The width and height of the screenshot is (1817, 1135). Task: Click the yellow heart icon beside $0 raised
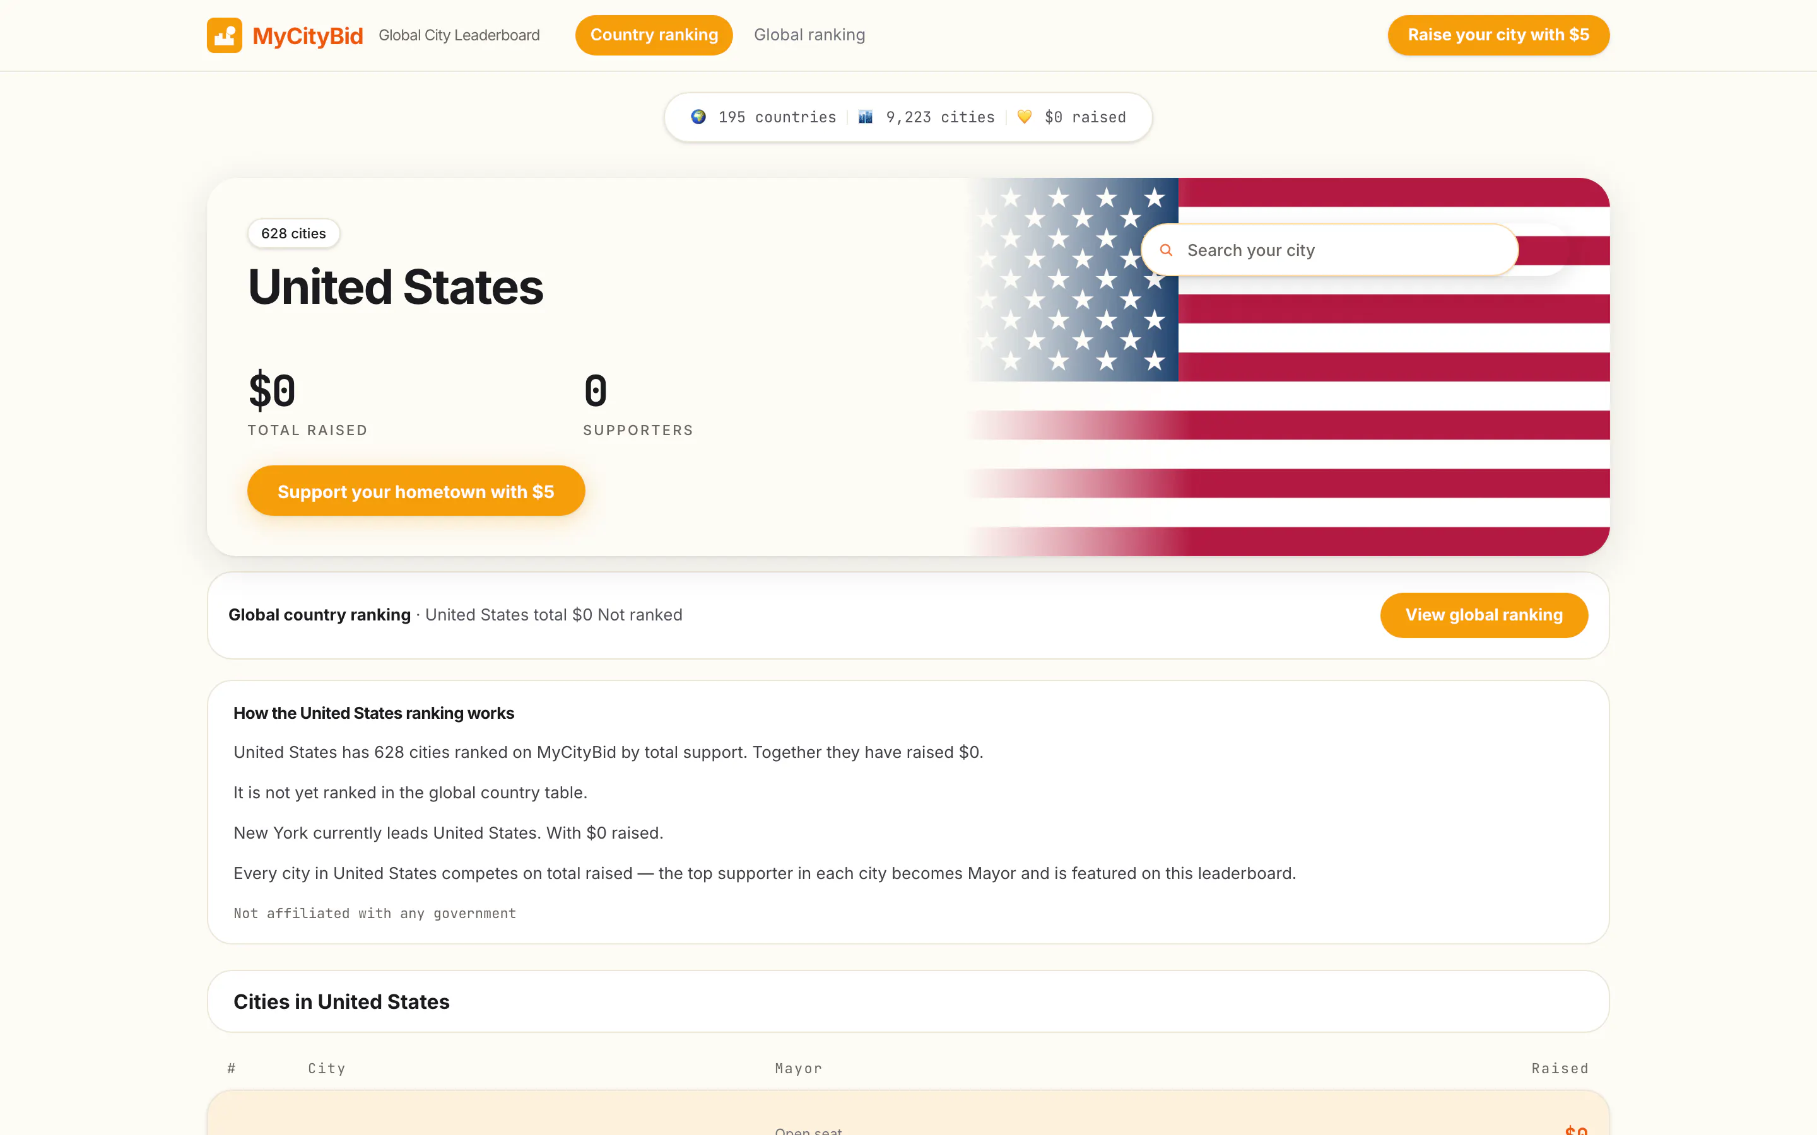pyautogui.click(x=1024, y=117)
